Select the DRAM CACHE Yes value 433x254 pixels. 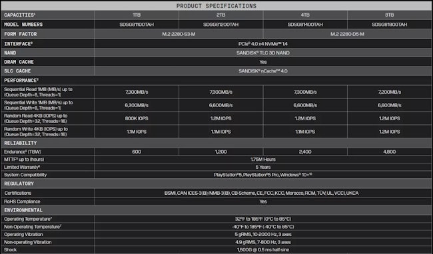263,62
